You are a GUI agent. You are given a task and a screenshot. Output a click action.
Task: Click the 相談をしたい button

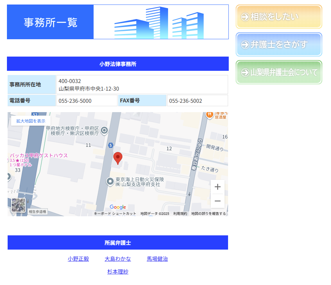click(279, 17)
